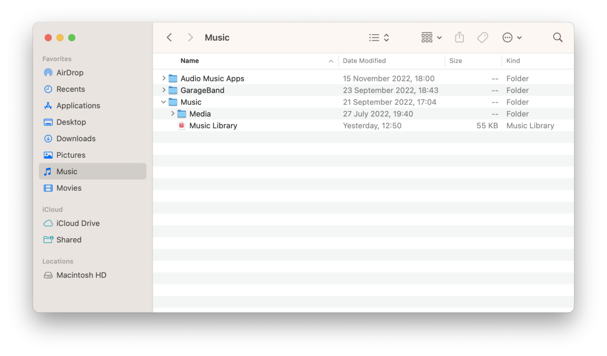Open the Tags editor icon
Image resolution: width=607 pixels, height=356 pixels.
click(x=482, y=37)
